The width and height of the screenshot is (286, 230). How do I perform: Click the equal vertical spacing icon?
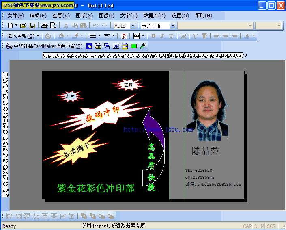pyautogui.click(x=72, y=216)
